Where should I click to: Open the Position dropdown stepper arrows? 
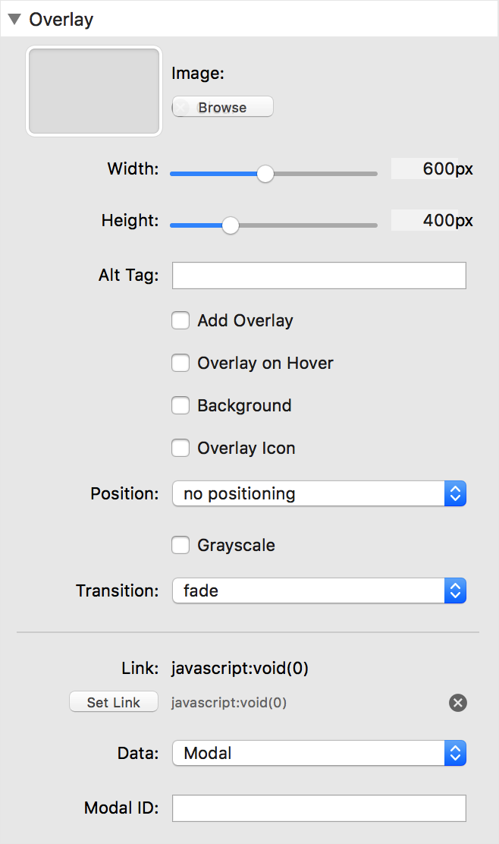(x=455, y=493)
